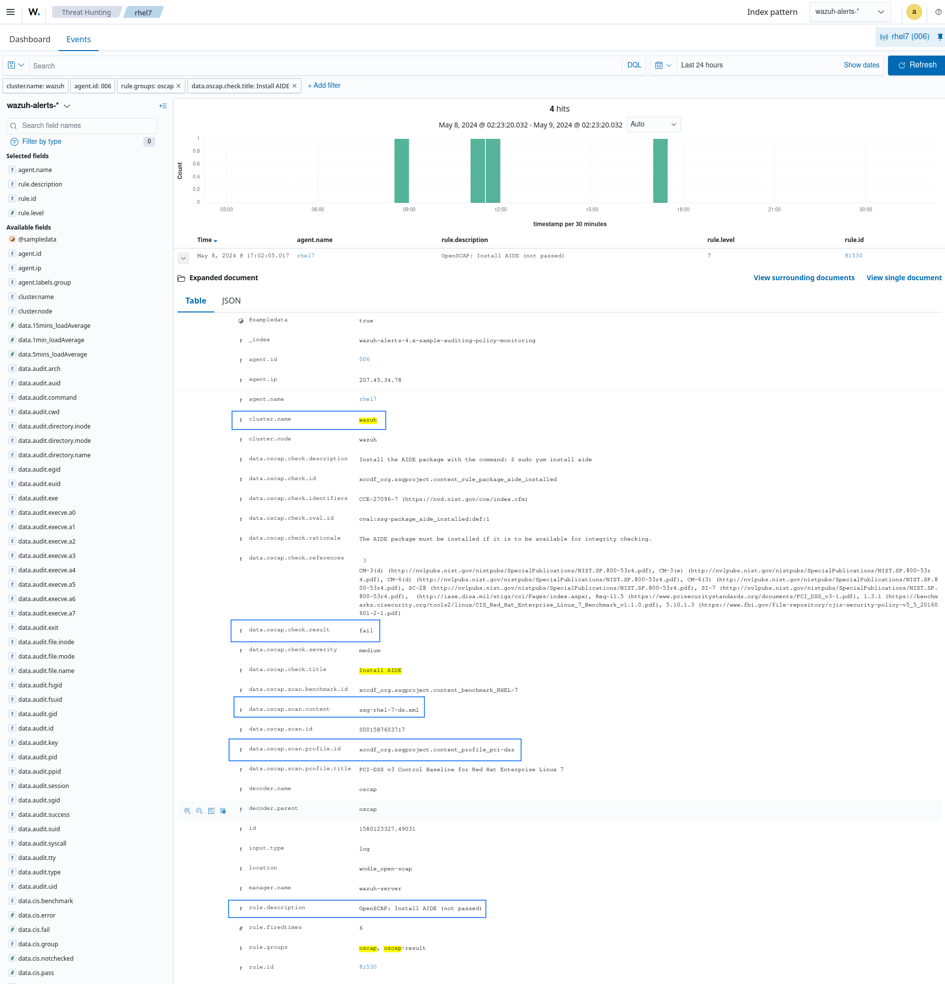Image resolution: width=945 pixels, height=984 pixels.
Task: Open the Auto interval dropdown
Action: [653, 124]
